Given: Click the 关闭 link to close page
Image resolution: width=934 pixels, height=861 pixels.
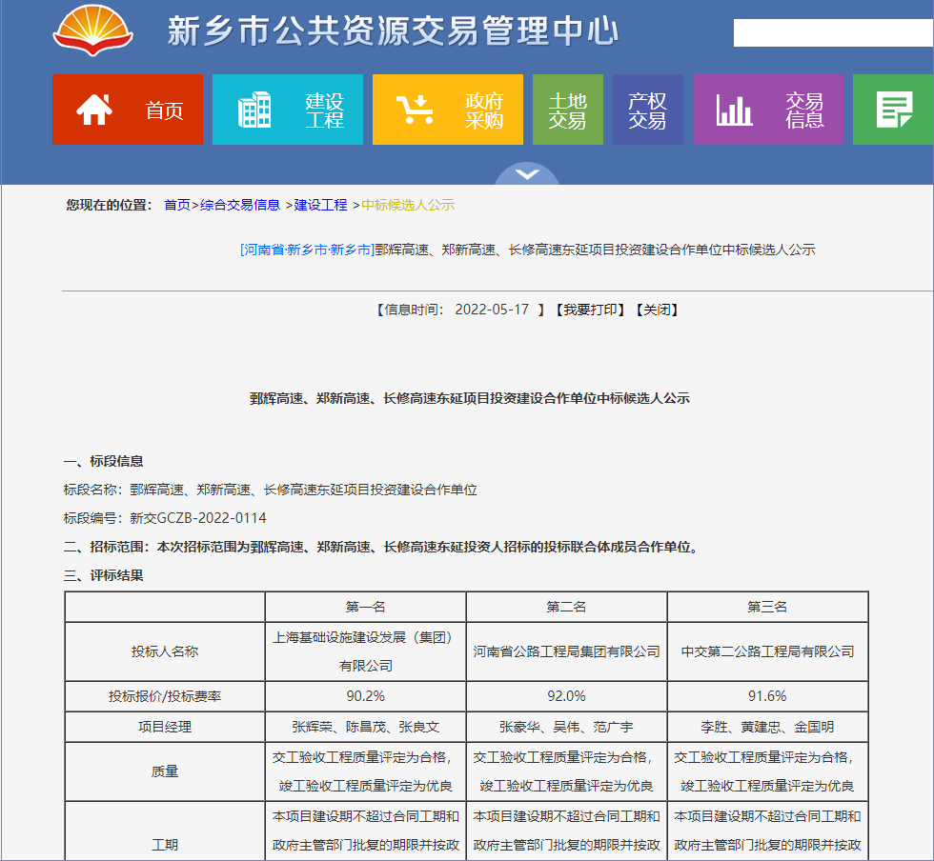Looking at the screenshot, I should (656, 310).
